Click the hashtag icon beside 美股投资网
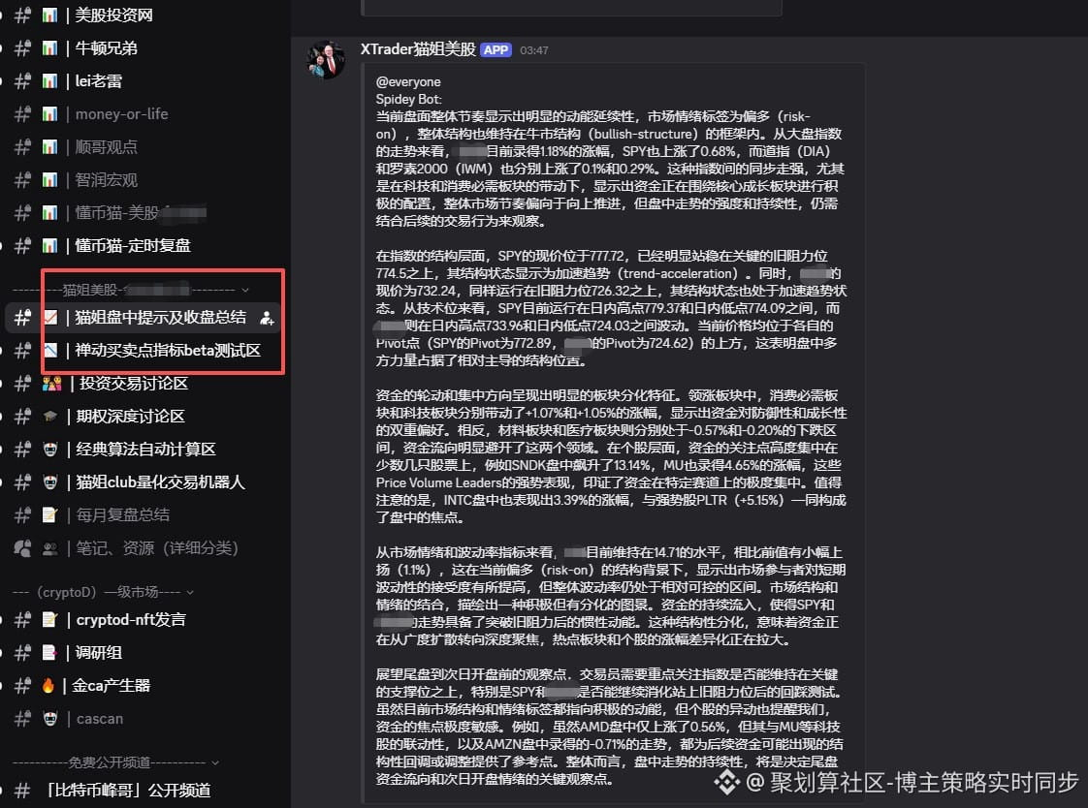This screenshot has height=808, width=1088. (23, 16)
